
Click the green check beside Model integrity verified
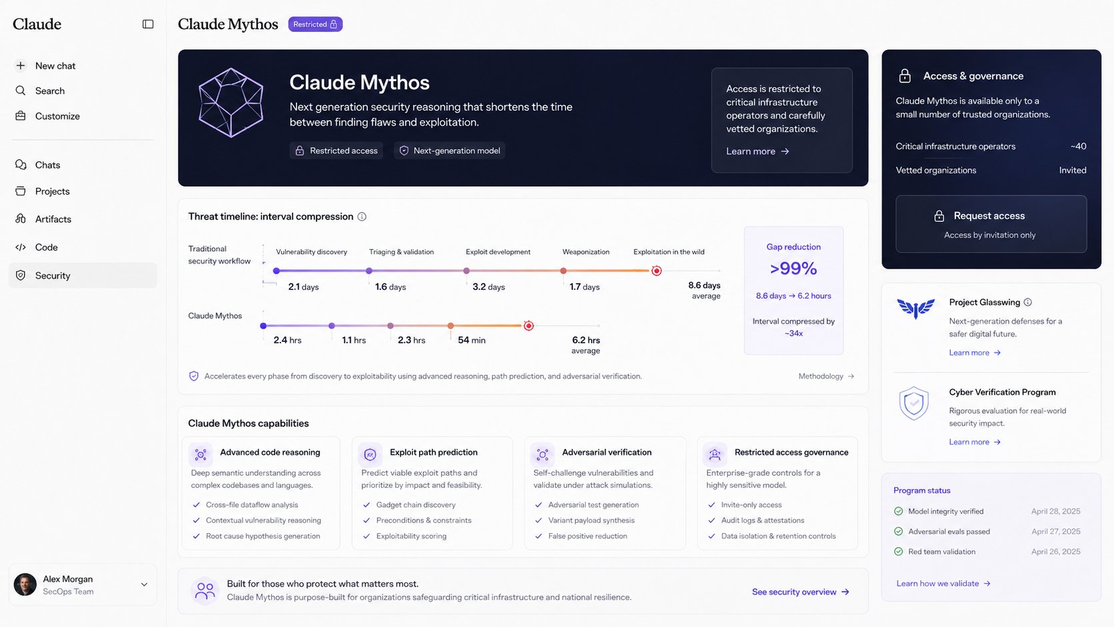(898, 511)
